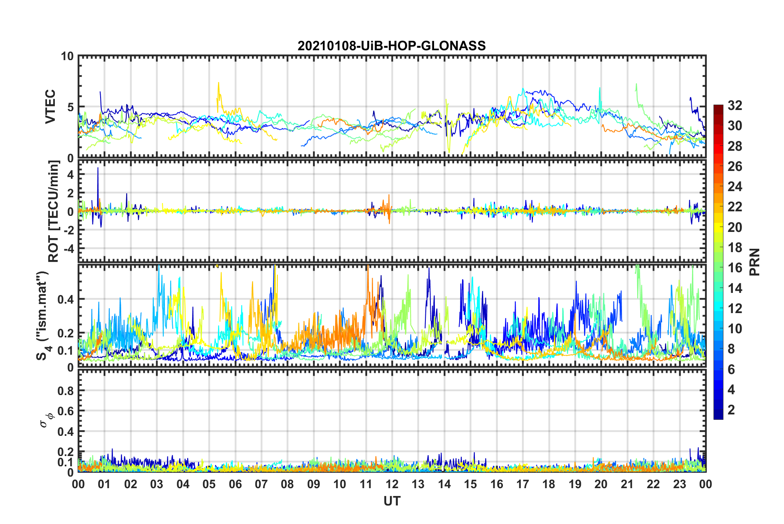Select the VTEC y-axis label
Viewport: 784px width, 524px height.
(x=50, y=107)
